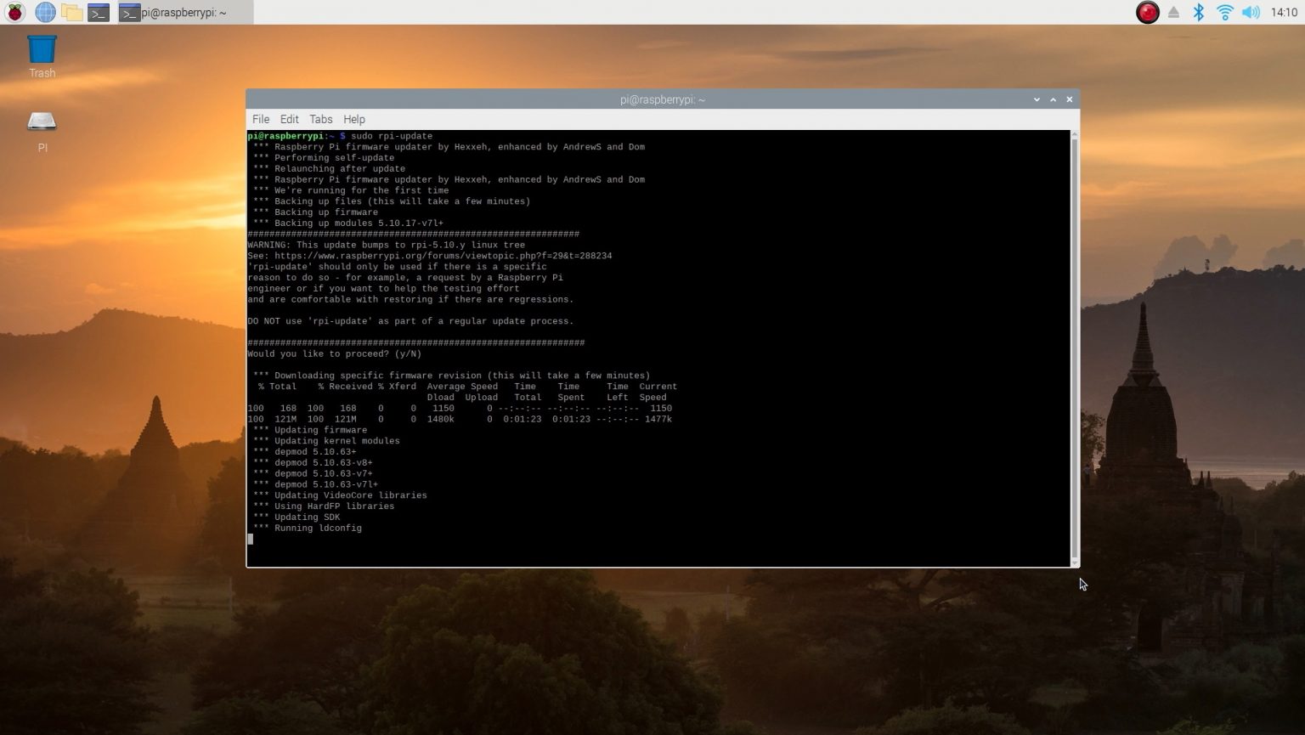Click the red screen recorder tray icon

point(1147,12)
